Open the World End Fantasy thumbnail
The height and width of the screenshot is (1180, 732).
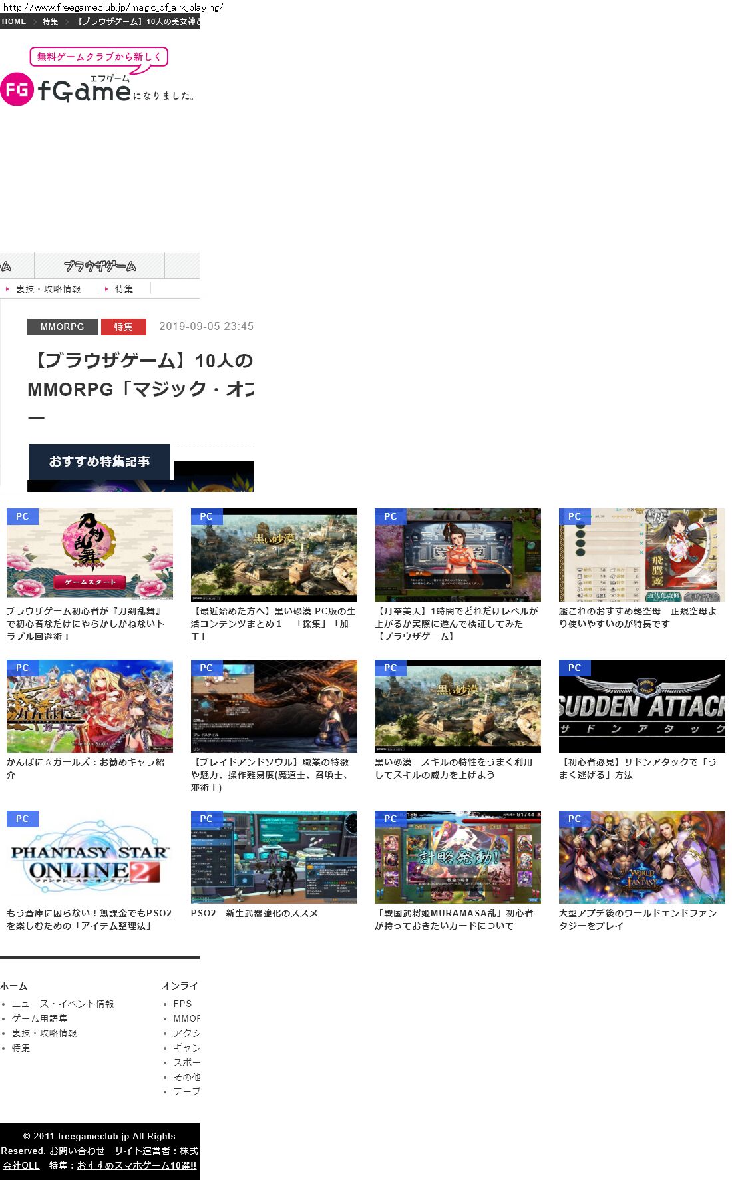(641, 857)
